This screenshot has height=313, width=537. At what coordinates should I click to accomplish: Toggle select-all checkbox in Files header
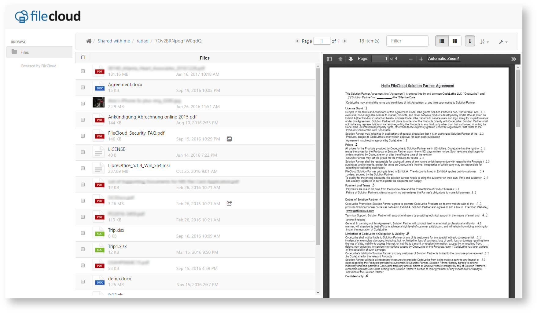point(83,57)
